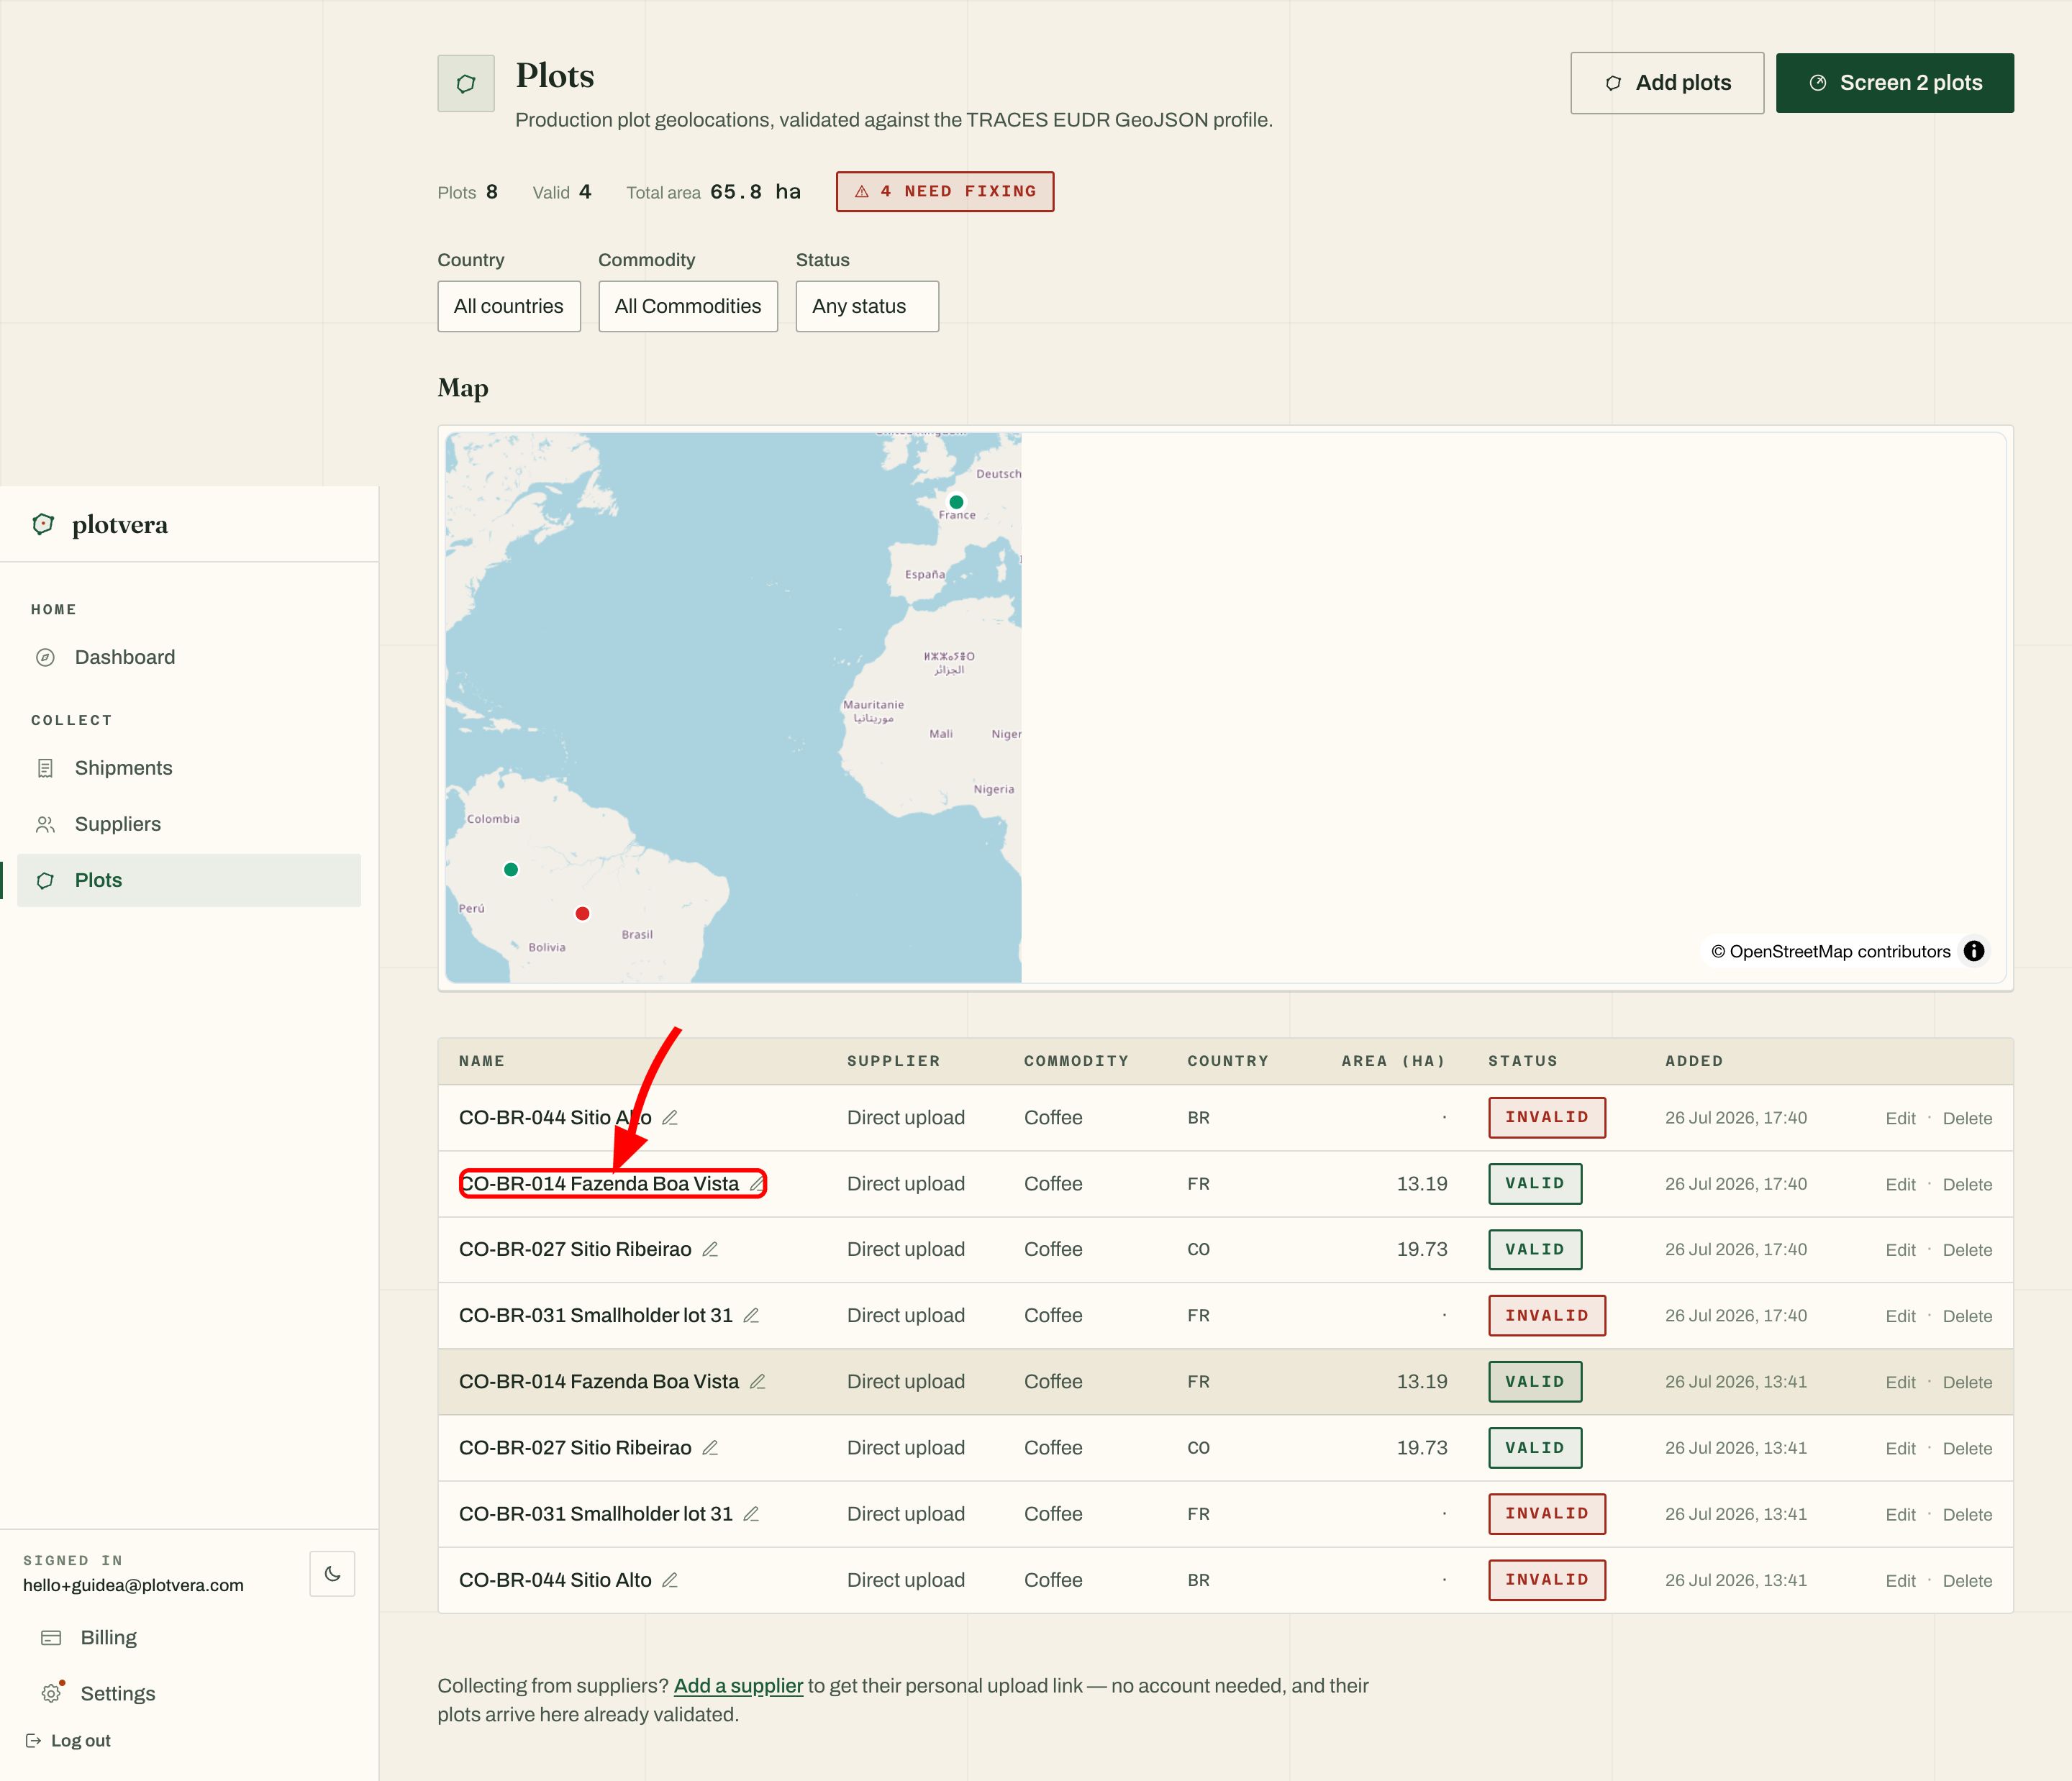This screenshot has height=1781, width=2072.
Task: Click the STATUS column header
Action: [x=1523, y=1061]
